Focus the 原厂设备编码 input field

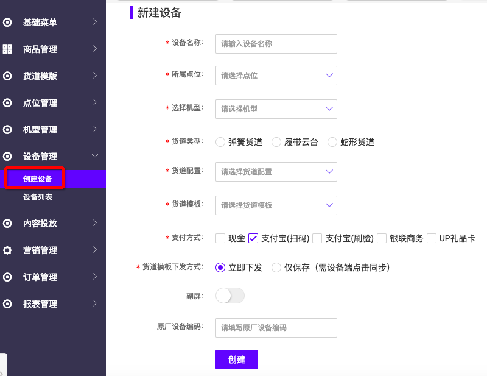tap(276, 328)
